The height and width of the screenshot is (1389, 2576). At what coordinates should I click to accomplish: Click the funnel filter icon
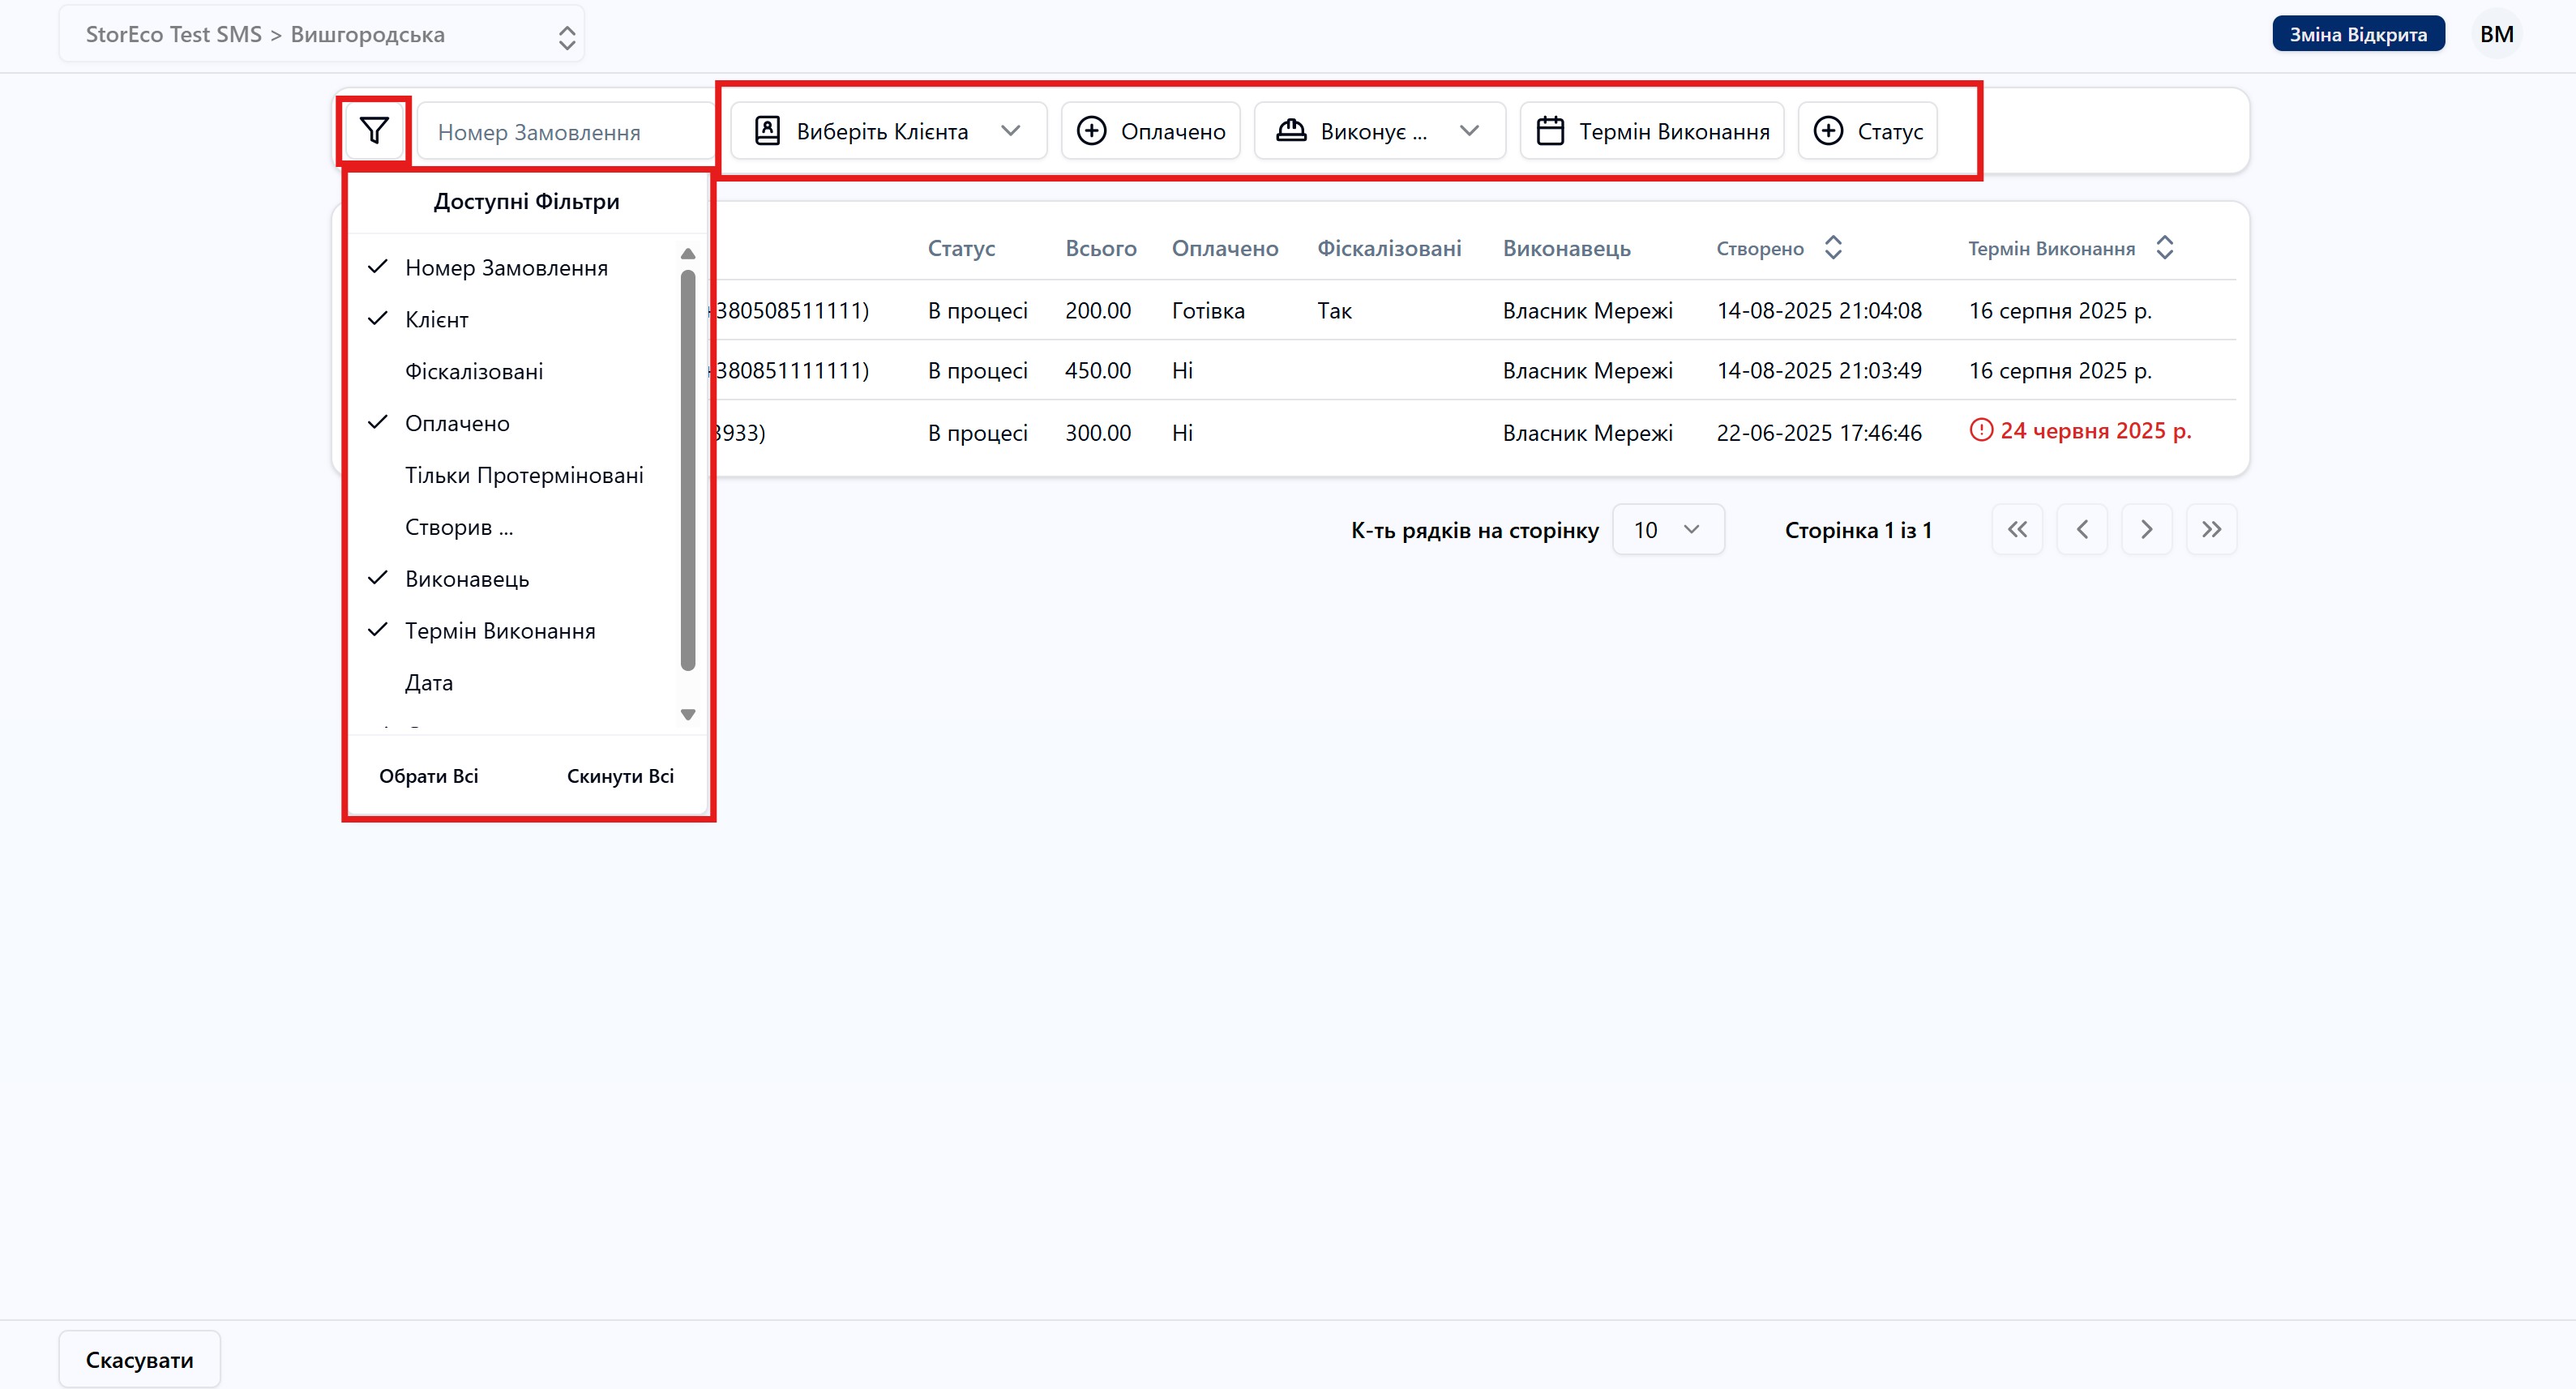coord(374,131)
